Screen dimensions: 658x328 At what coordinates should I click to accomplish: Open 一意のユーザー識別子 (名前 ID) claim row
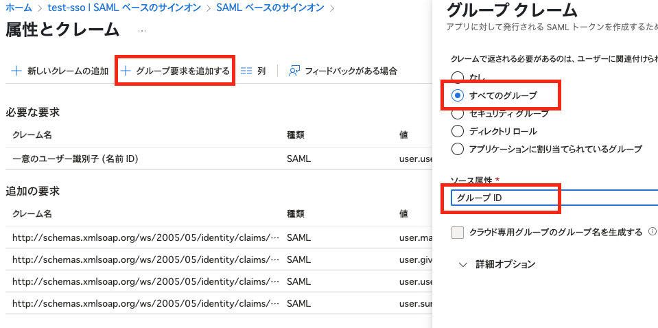tap(219, 159)
